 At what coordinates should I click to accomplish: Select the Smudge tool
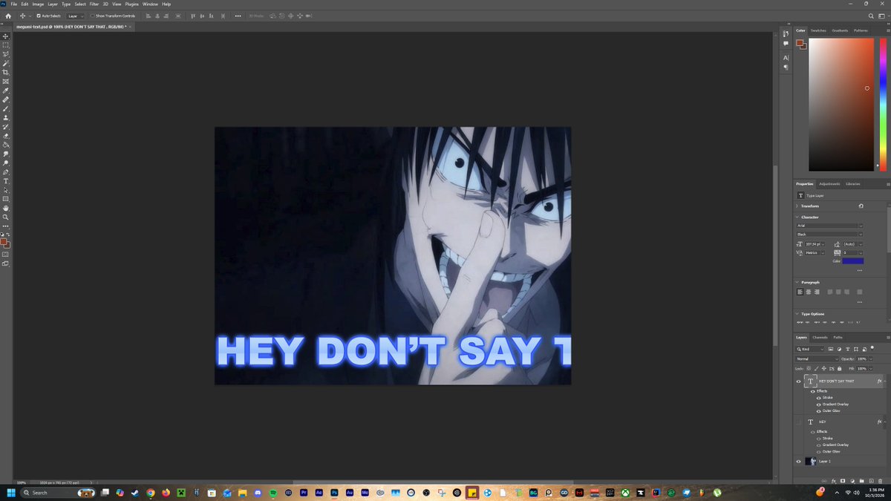coord(6,154)
